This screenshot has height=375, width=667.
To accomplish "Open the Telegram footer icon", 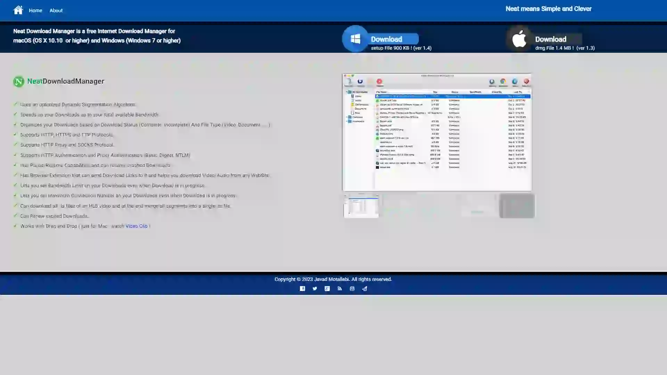I will pos(364,289).
